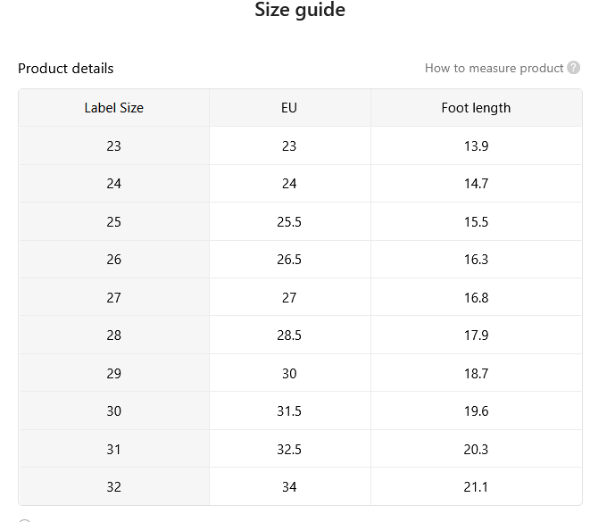Select the Foot length column header

click(x=476, y=108)
